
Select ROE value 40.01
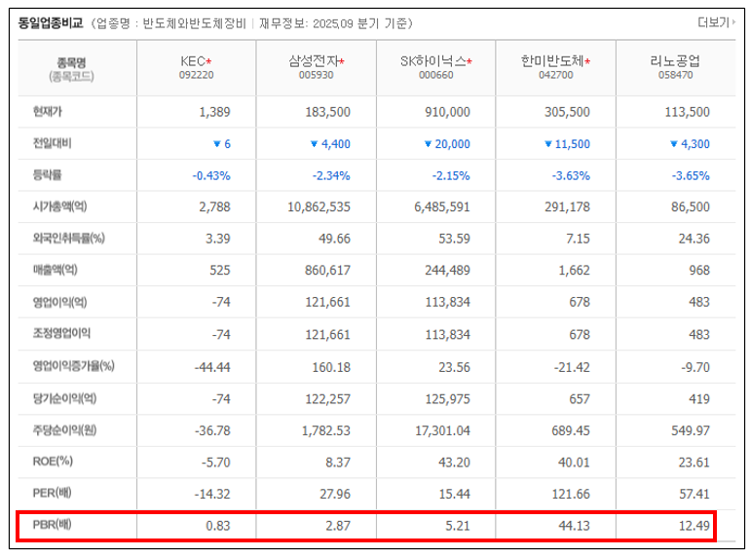(574, 463)
